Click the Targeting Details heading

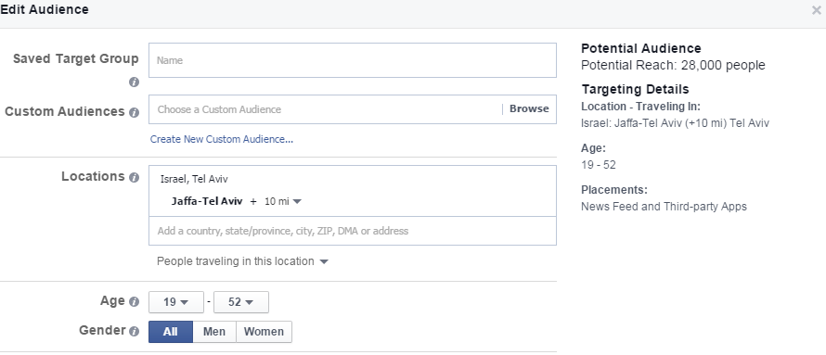[x=636, y=89]
